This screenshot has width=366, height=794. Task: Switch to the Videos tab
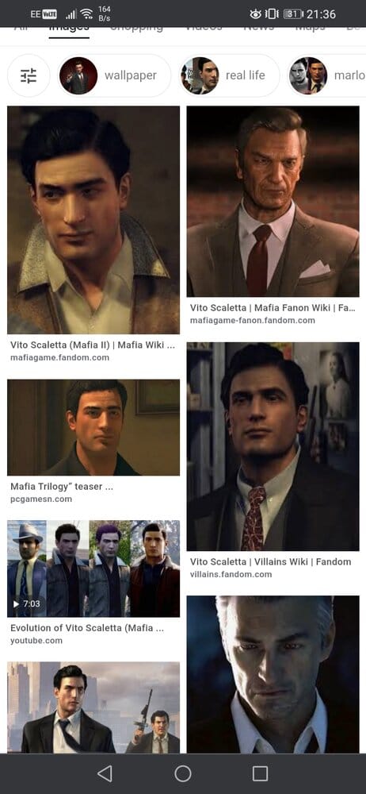(x=204, y=29)
